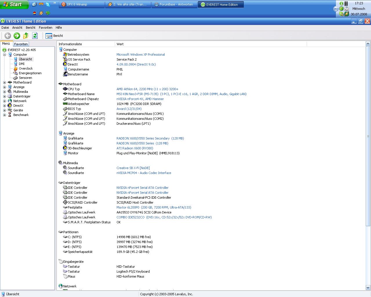Viewport: 371px width, 297px height.
Task: Open the AMD Athlon 64 CPU link
Action: click(147, 89)
